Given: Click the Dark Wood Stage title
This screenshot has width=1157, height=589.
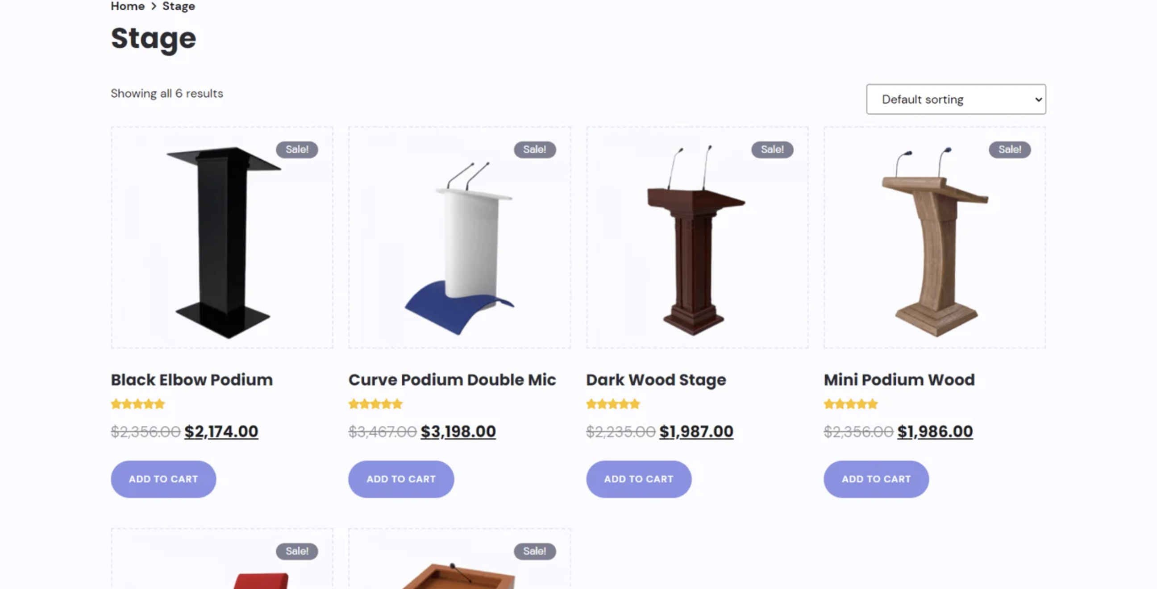Looking at the screenshot, I should (656, 380).
